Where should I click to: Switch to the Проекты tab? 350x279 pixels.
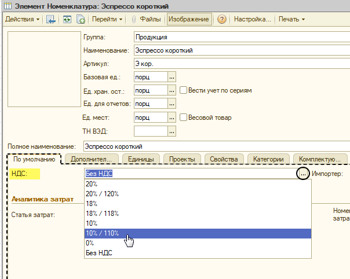(182, 159)
